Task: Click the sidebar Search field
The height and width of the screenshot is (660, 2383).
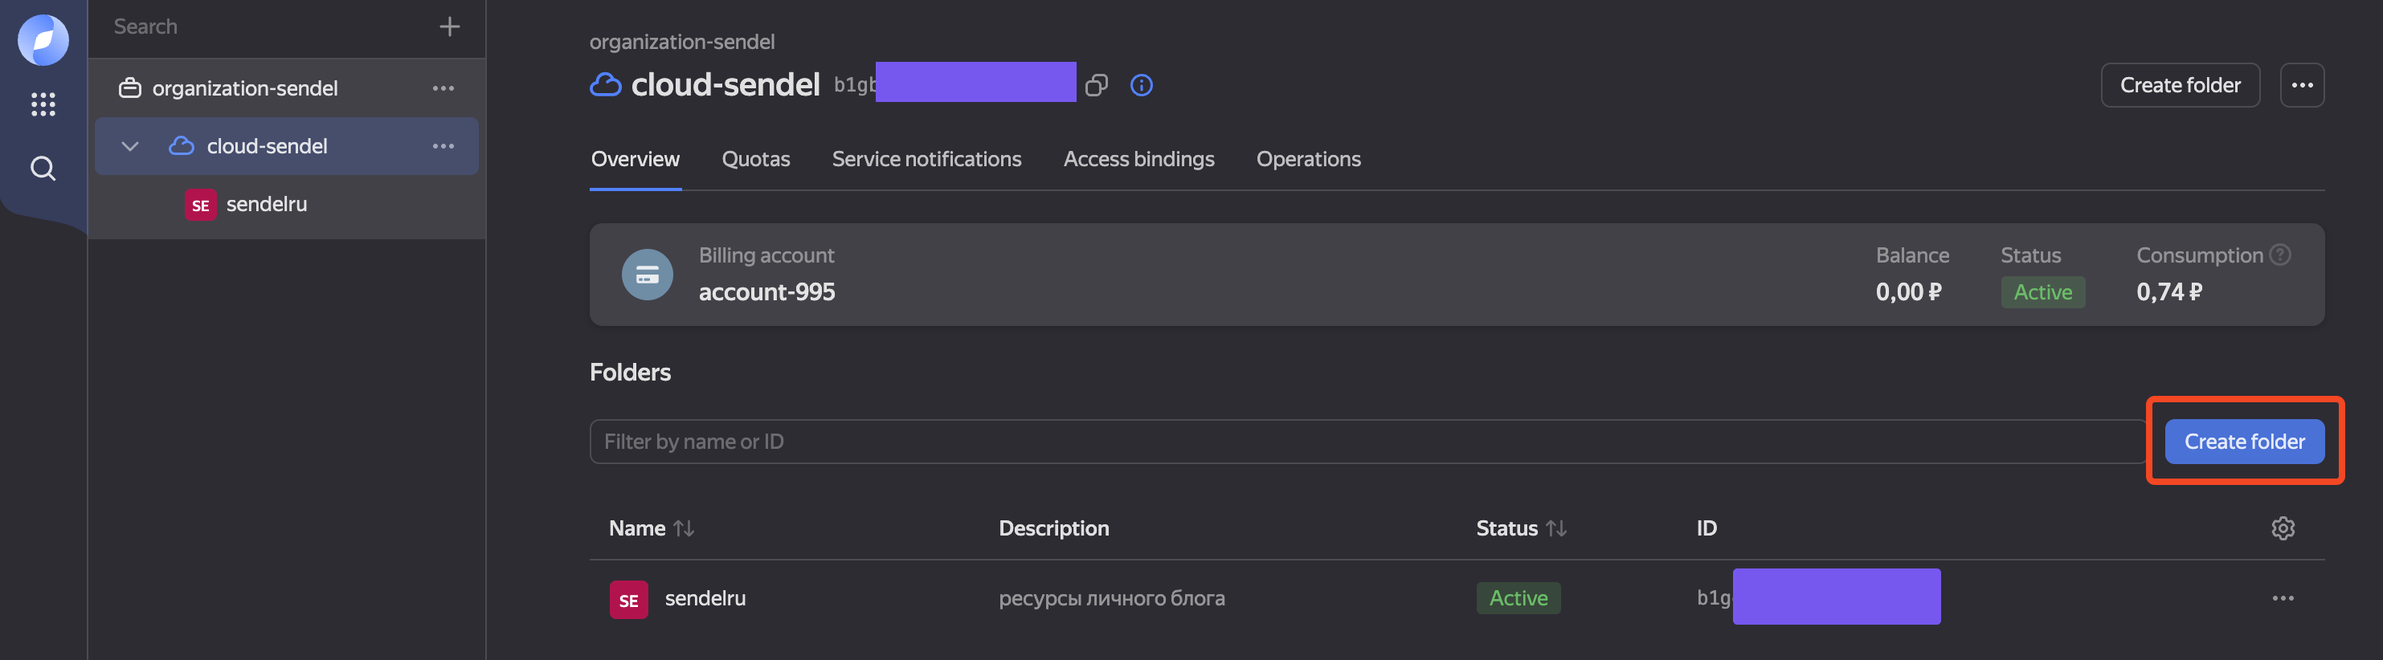Action: [268, 26]
